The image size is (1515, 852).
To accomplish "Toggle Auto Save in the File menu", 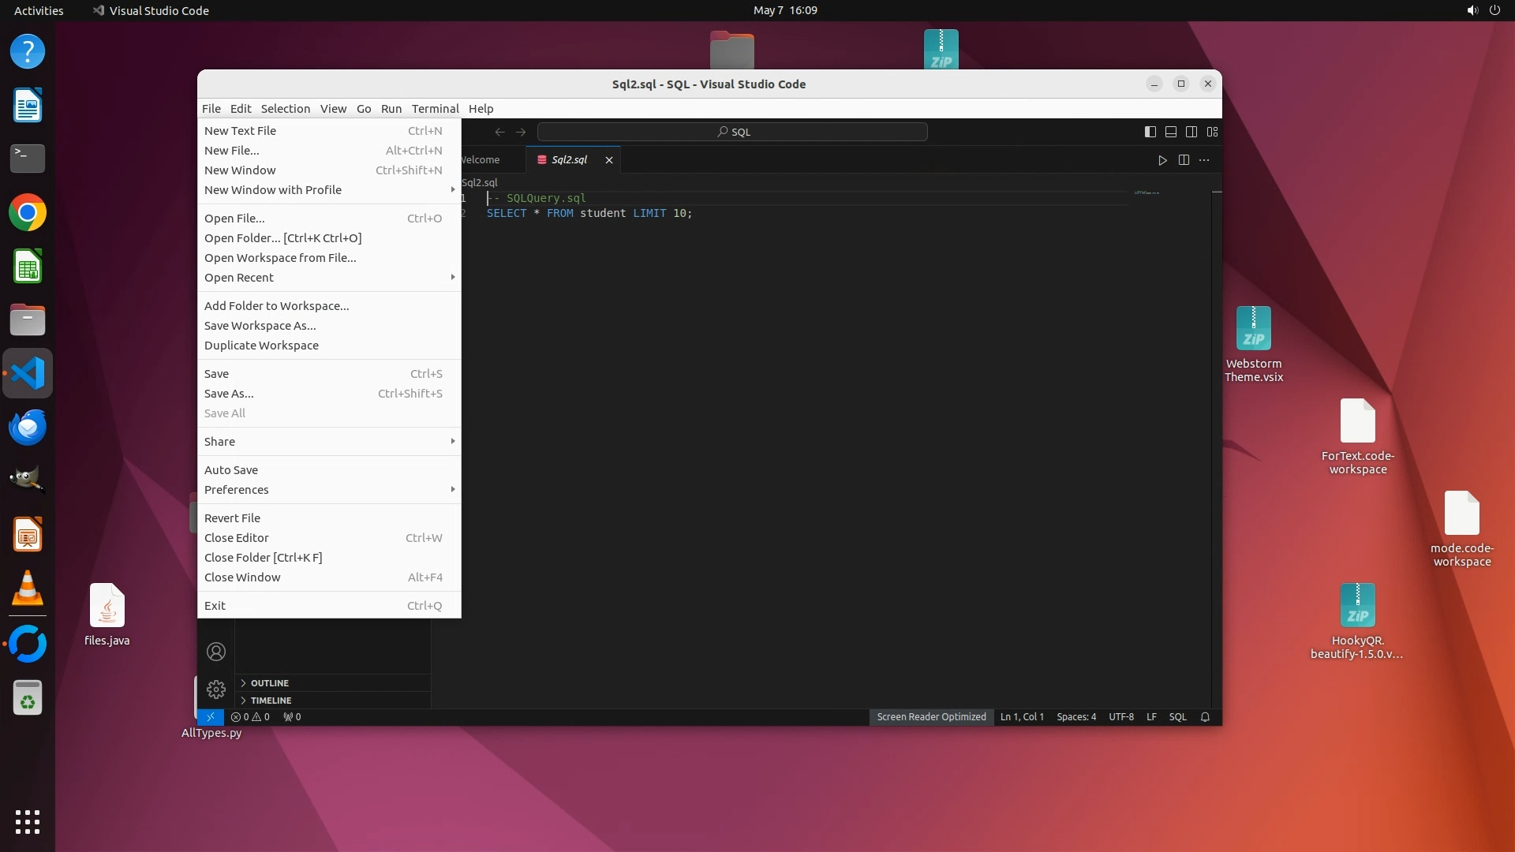I will coord(231,470).
